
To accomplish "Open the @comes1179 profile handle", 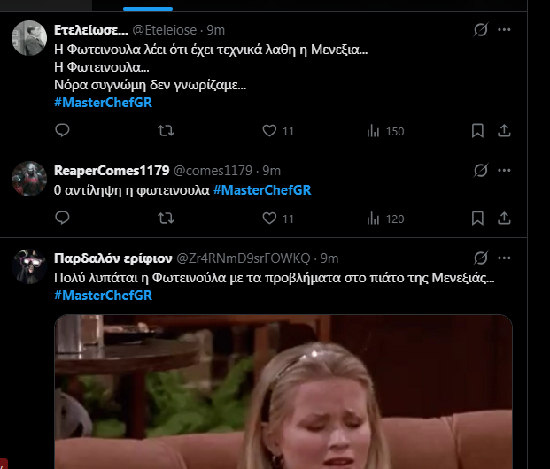I will pyautogui.click(x=213, y=171).
